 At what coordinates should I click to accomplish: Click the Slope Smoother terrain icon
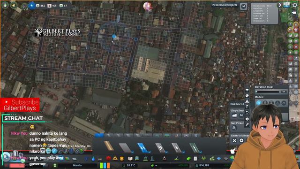pyautogui.click(x=234, y=115)
